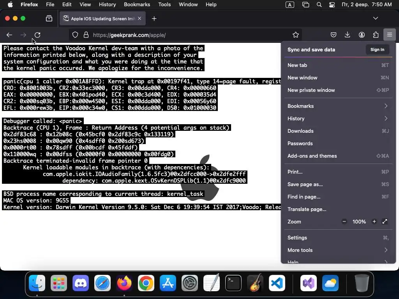Viewport: 399px width, 299px height.
Task: Open the History menu in the menu bar
Action: (x=107, y=4)
